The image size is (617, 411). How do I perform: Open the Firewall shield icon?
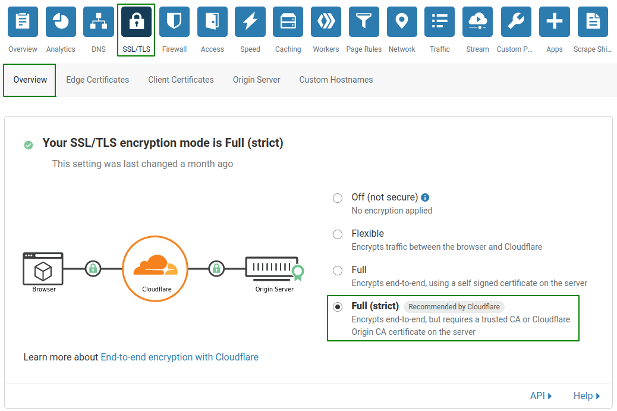click(174, 21)
